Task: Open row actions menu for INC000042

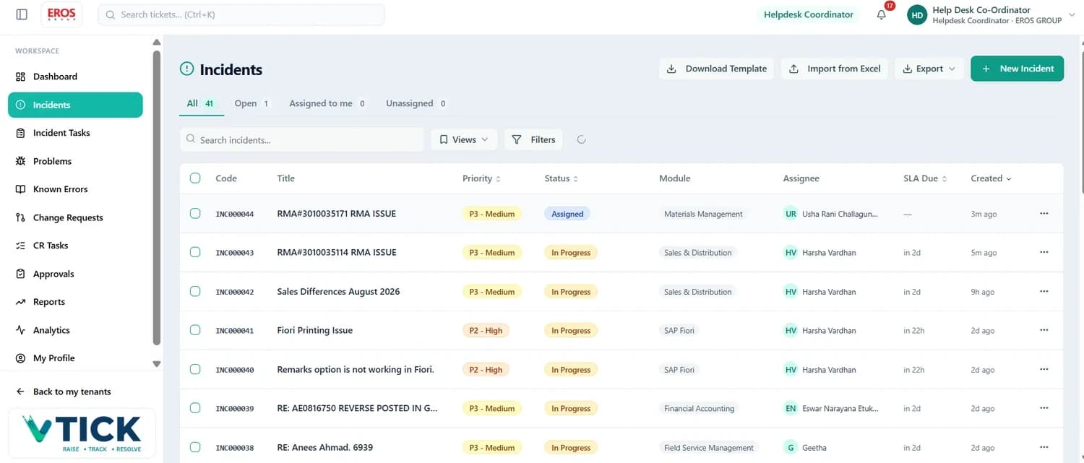Action: (1044, 291)
